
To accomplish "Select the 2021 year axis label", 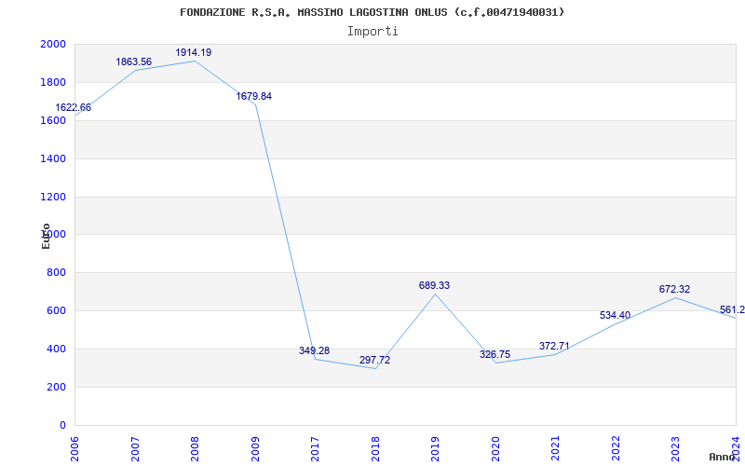I will (x=556, y=448).
